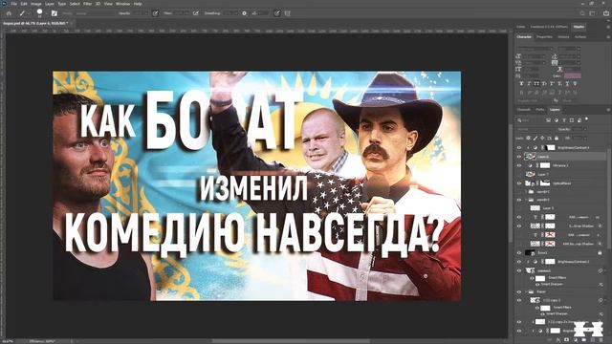This screenshot has width=612, height=344.
Task: Open the smoothing options gear
Action: [244, 13]
